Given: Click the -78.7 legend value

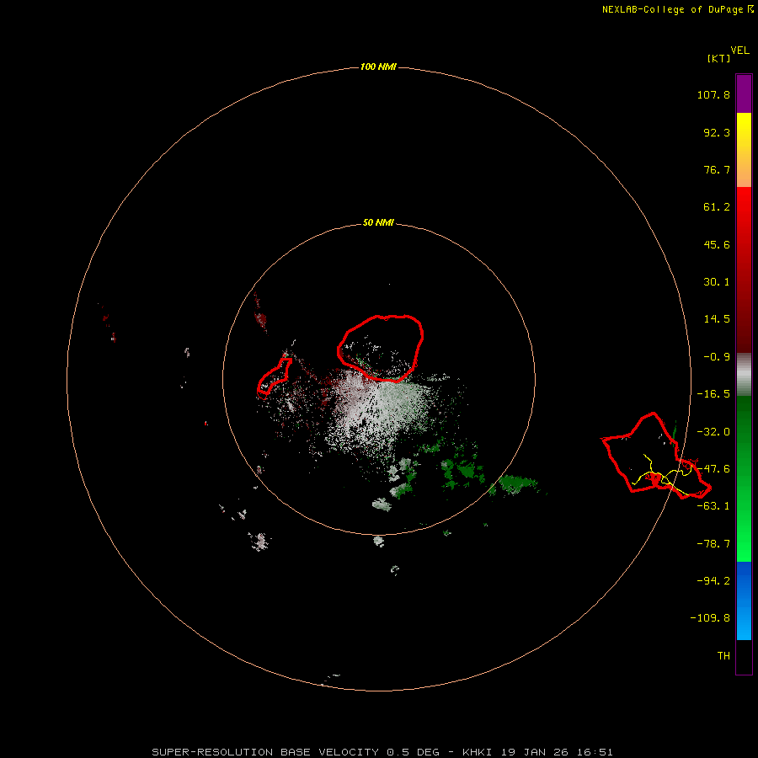Looking at the screenshot, I should (713, 544).
